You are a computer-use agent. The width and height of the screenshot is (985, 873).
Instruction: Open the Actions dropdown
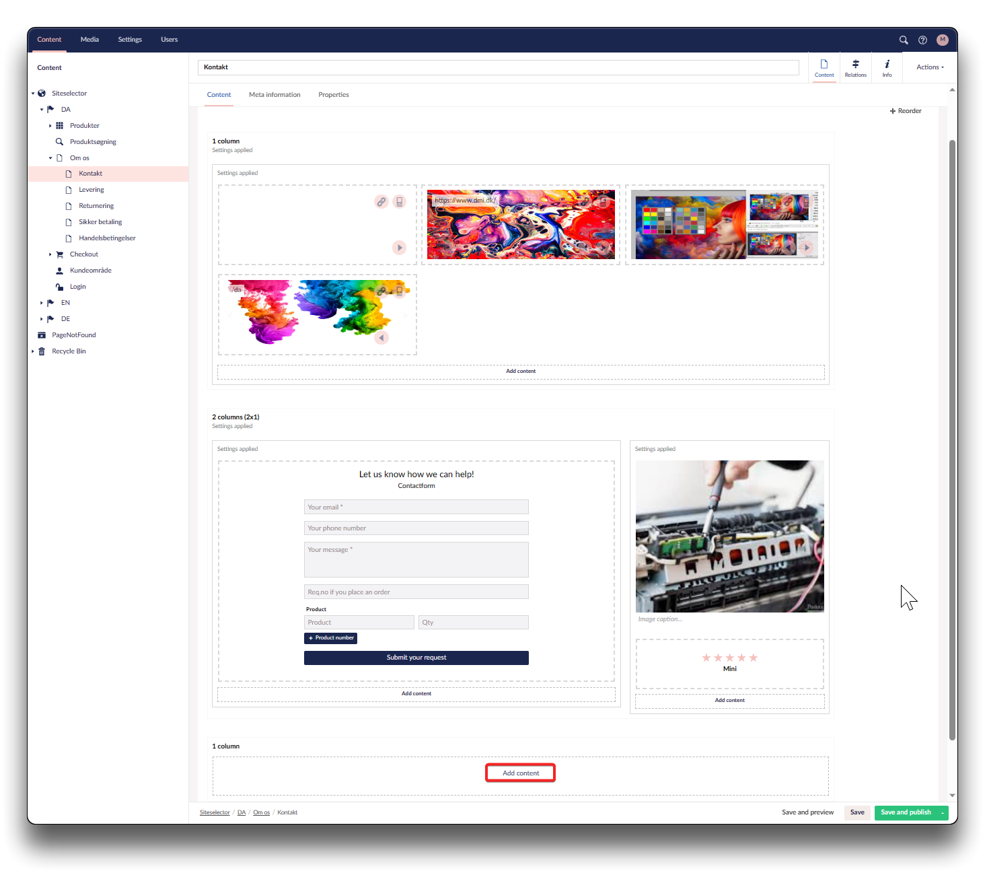point(930,67)
